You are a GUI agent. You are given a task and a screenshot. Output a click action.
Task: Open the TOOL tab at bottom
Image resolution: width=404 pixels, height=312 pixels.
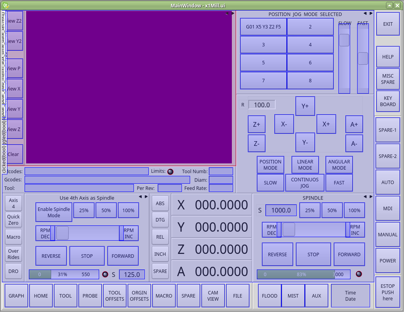(66, 296)
